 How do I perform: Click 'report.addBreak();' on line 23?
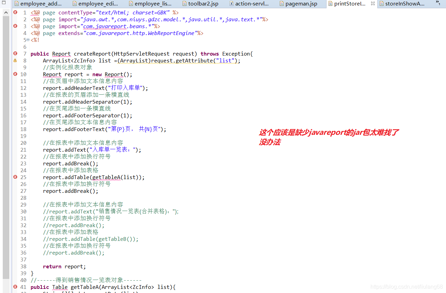tap(71, 164)
